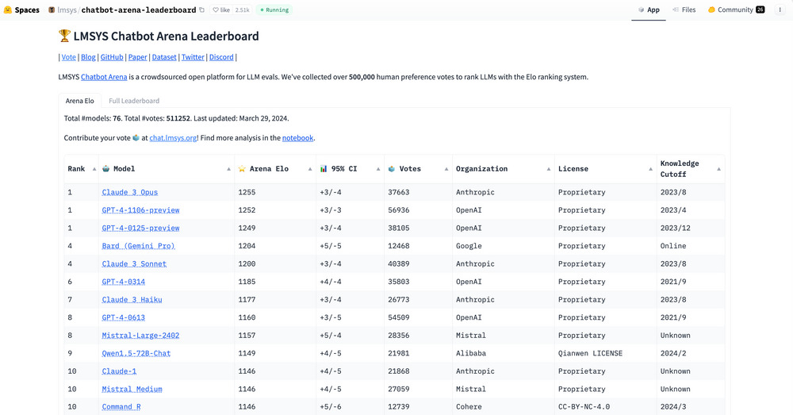The height and width of the screenshot is (415, 793).
Task: Select the Online knowledge cutoff cell
Action: [691, 246]
